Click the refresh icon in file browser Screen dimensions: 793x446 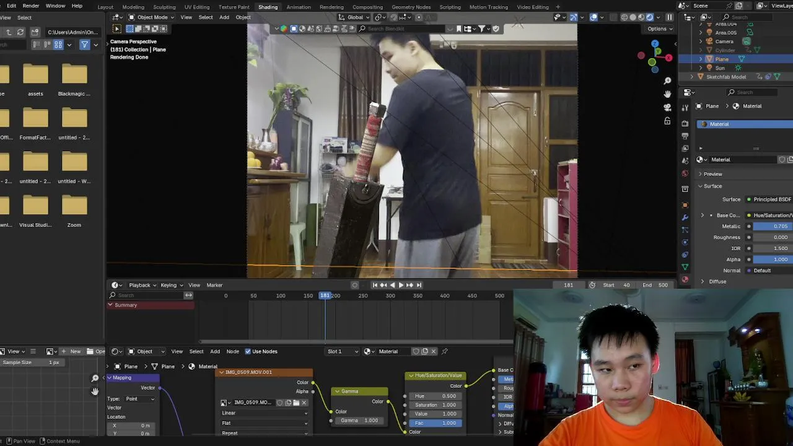click(20, 32)
